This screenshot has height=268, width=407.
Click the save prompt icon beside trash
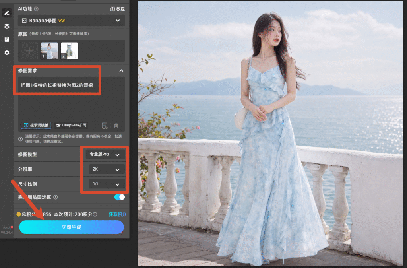coord(105,126)
